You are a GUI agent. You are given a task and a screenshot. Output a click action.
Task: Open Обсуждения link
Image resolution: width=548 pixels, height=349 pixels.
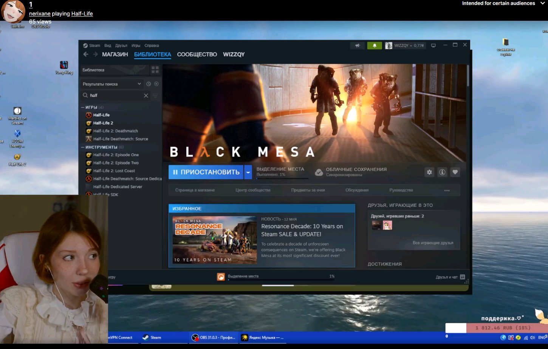click(357, 190)
